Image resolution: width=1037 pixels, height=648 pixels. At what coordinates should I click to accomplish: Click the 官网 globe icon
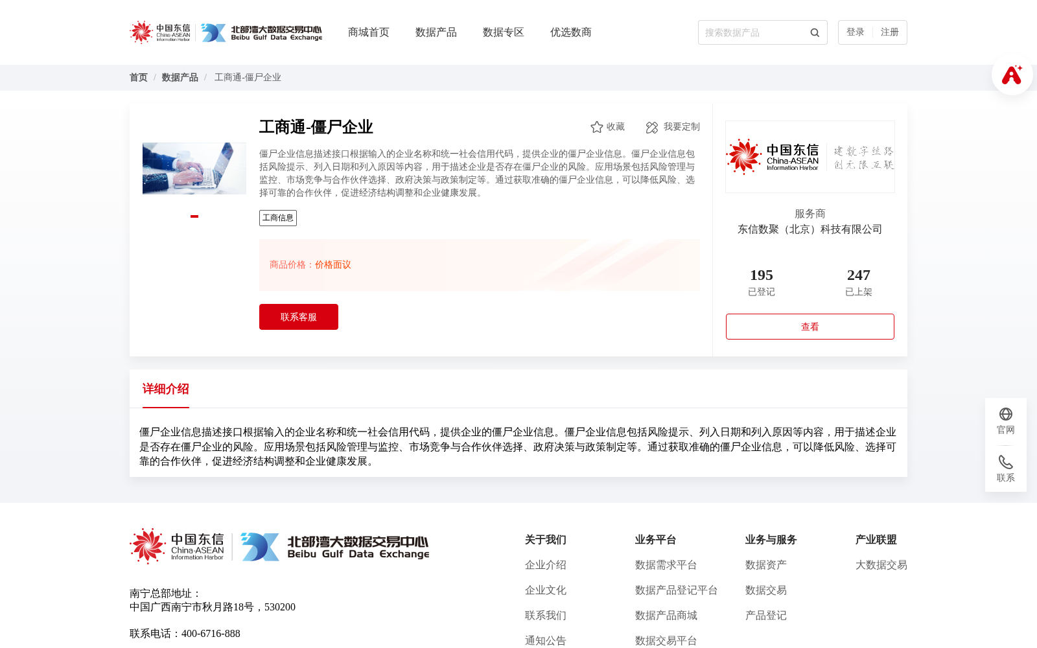click(x=1006, y=414)
